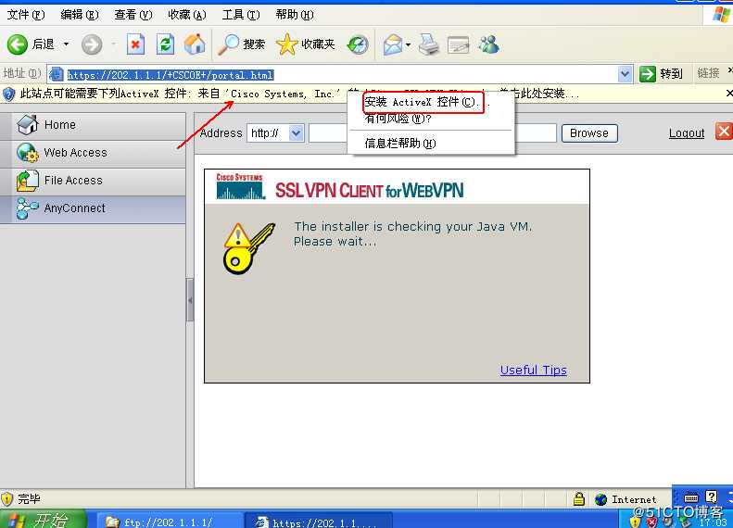Viewport: 733px width, 528px height.
Task: Open the Mail dropdown arrow
Action: pos(408,44)
